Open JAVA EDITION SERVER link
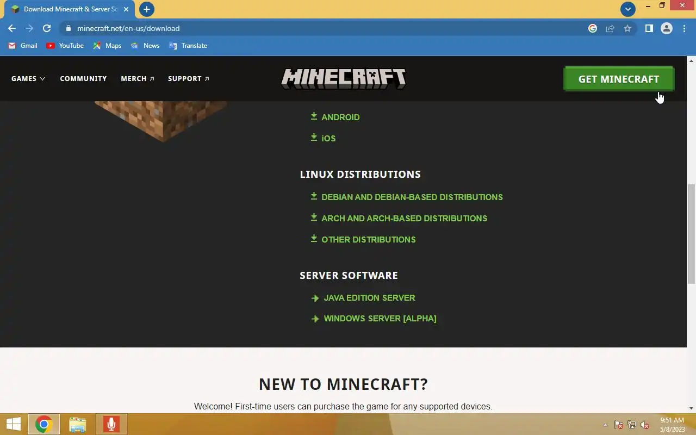Image resolution: width=696 pixels, height=435 pixels. coord(369,298)
